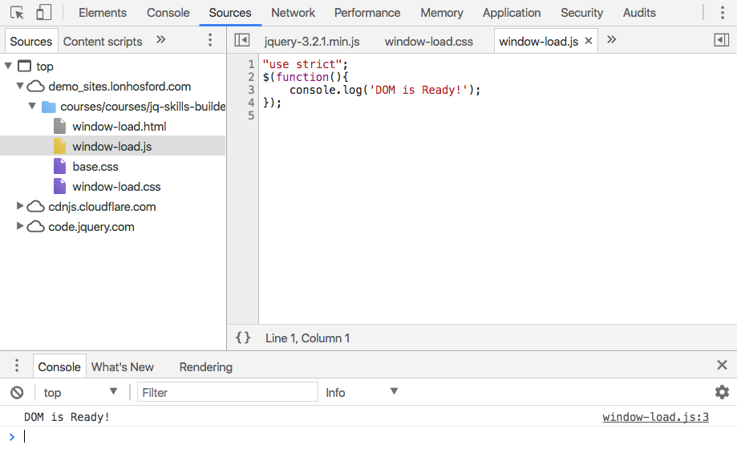Focus the console Filter input field

[x=228, y=391]
